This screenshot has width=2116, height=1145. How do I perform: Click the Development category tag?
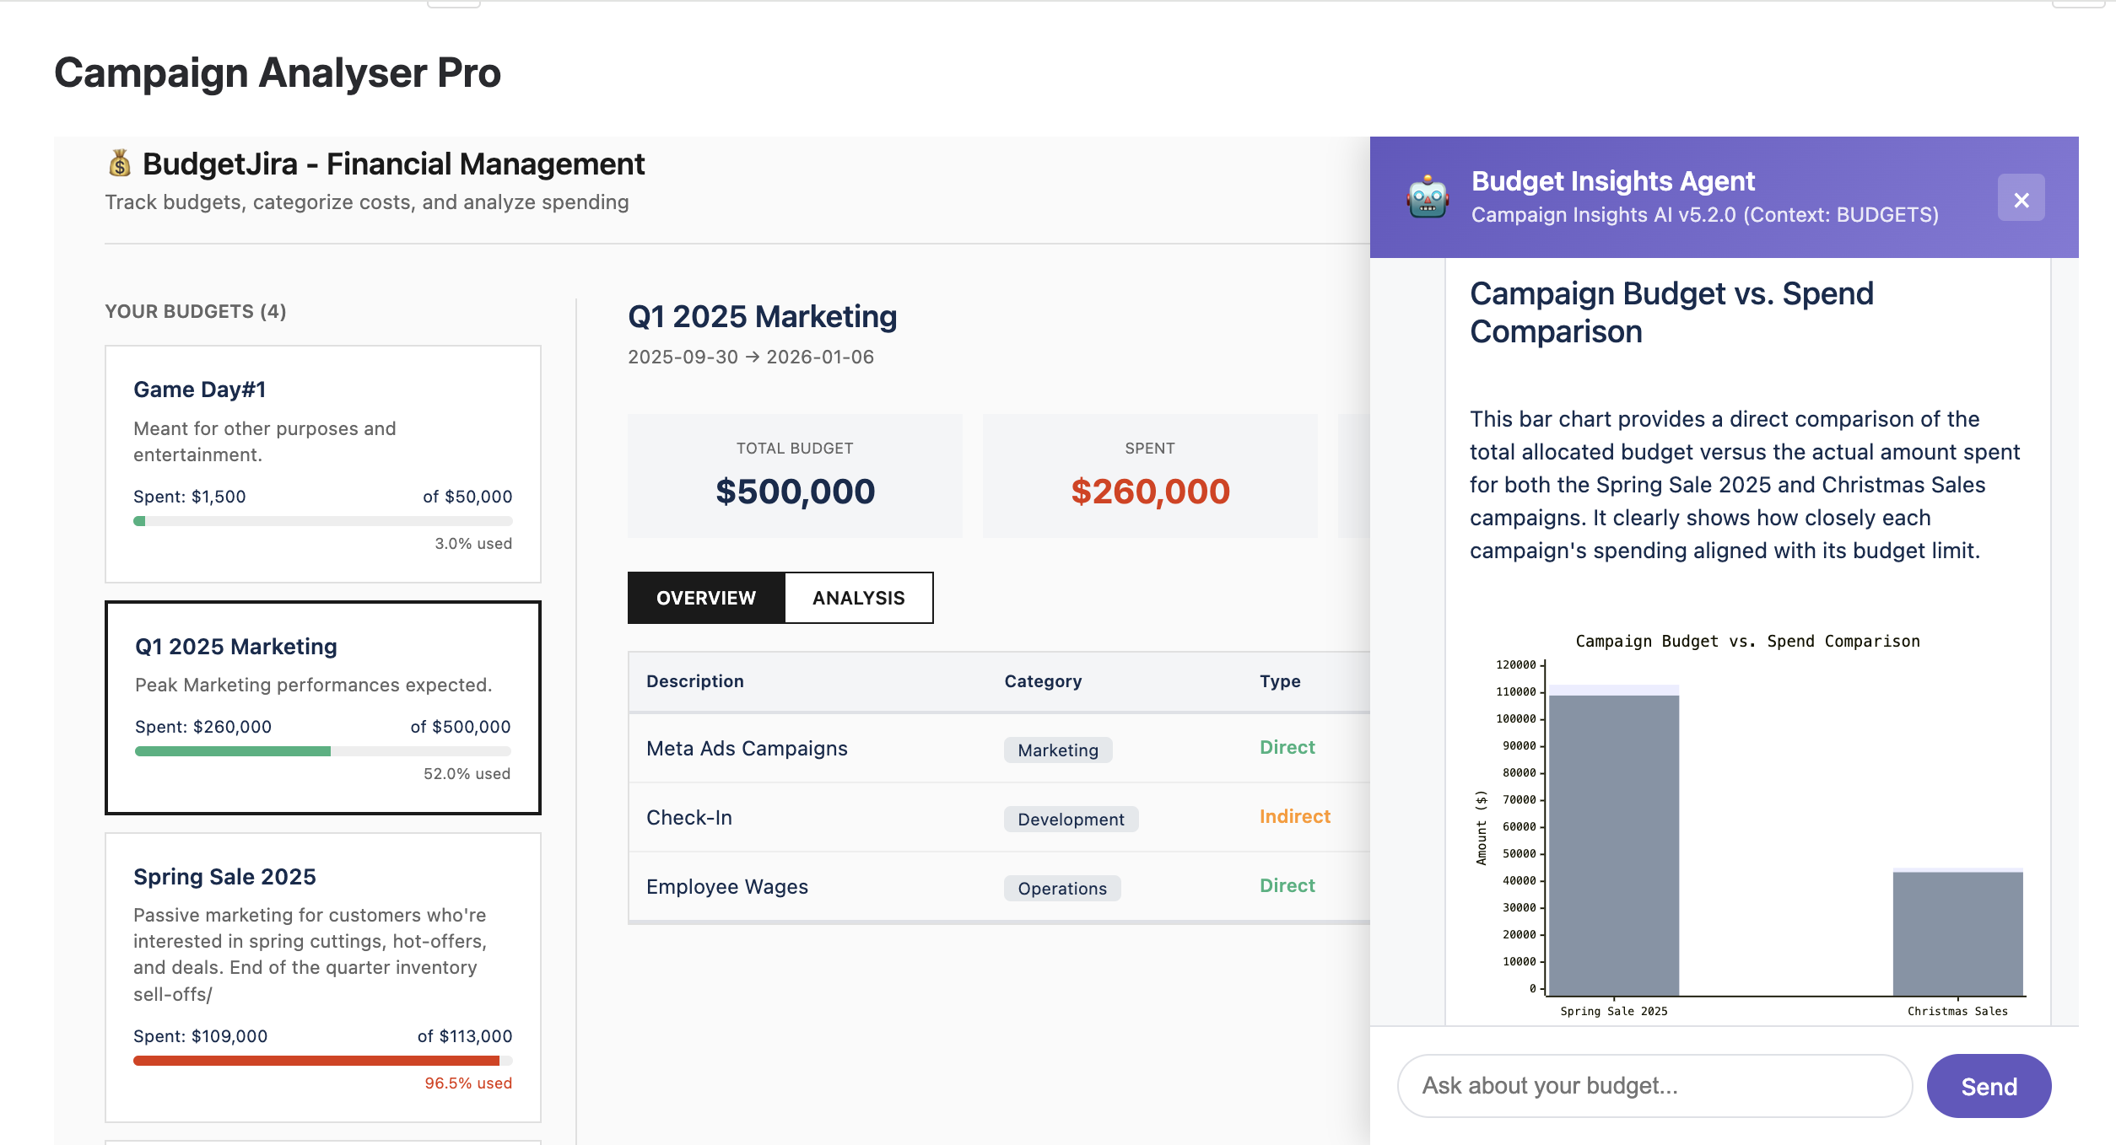[1070, 820]
